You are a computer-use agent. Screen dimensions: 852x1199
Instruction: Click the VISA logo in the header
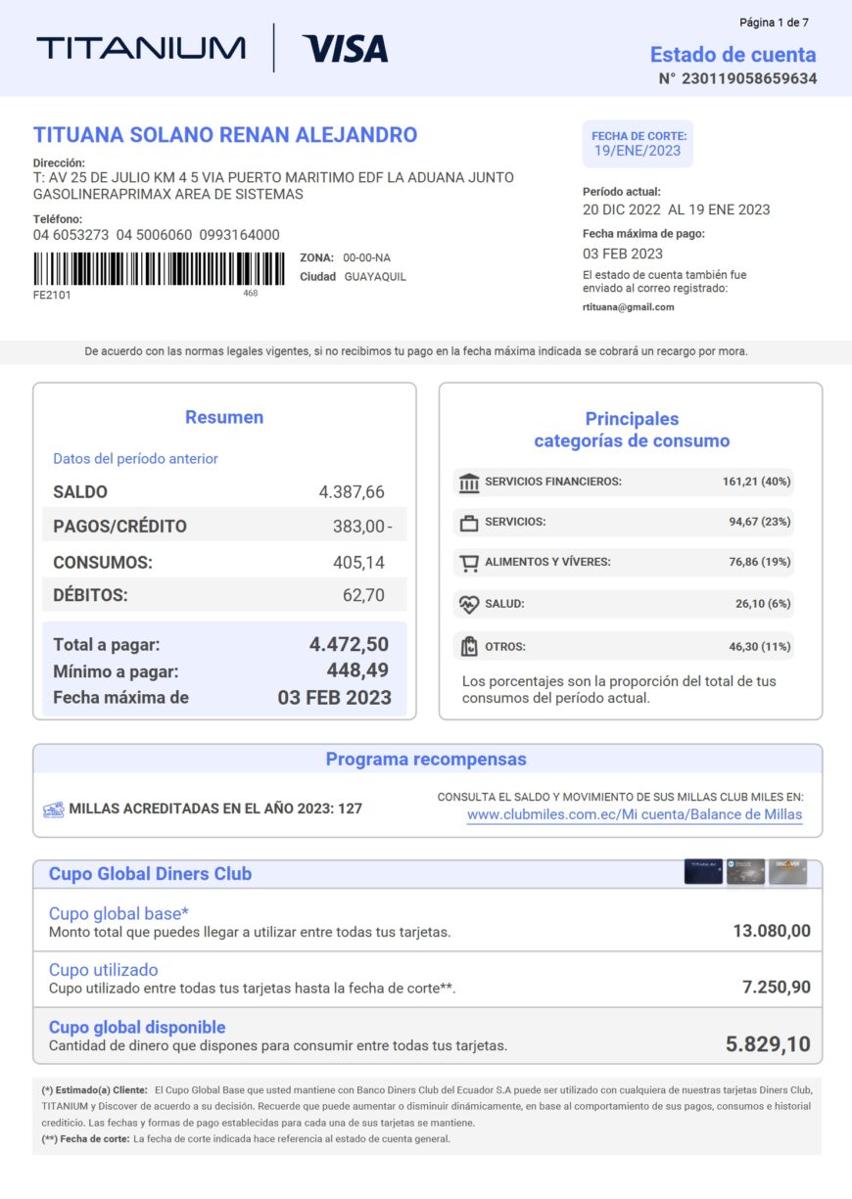(345, 49)
